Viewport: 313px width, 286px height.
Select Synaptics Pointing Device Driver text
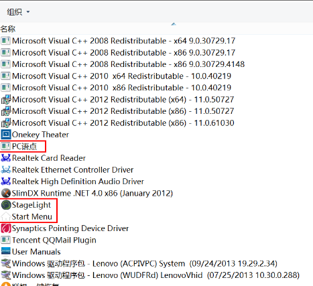70,228
